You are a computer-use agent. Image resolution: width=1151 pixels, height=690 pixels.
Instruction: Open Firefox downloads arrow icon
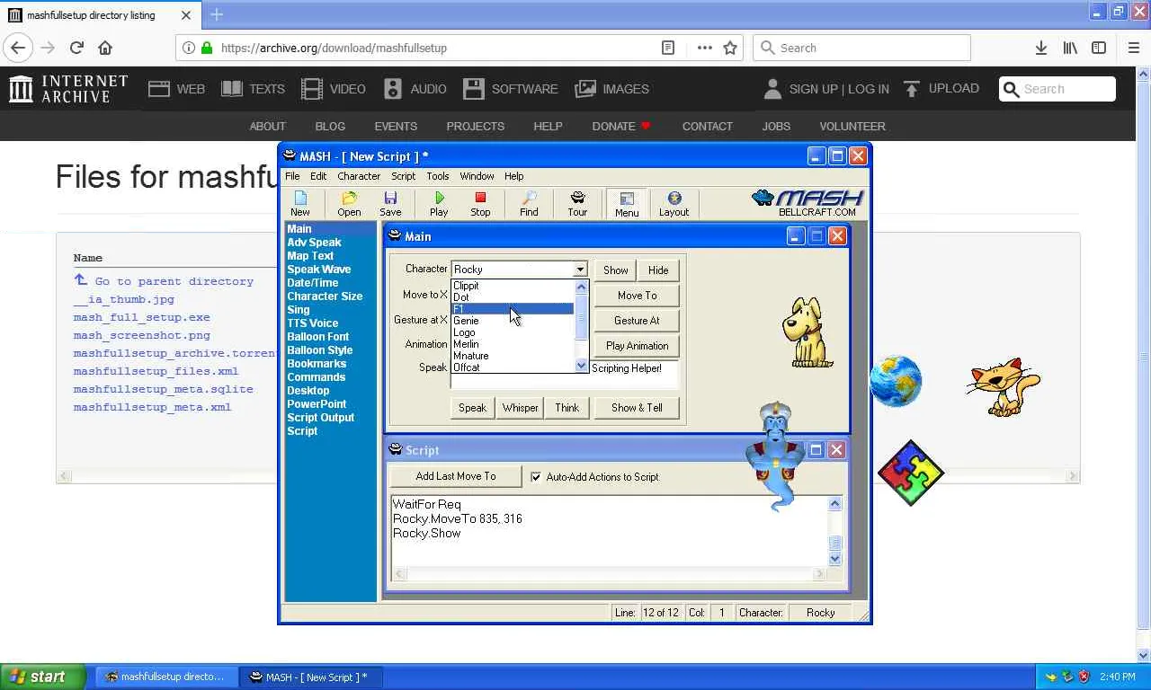pyautogui.click(x=1040, y=48)
